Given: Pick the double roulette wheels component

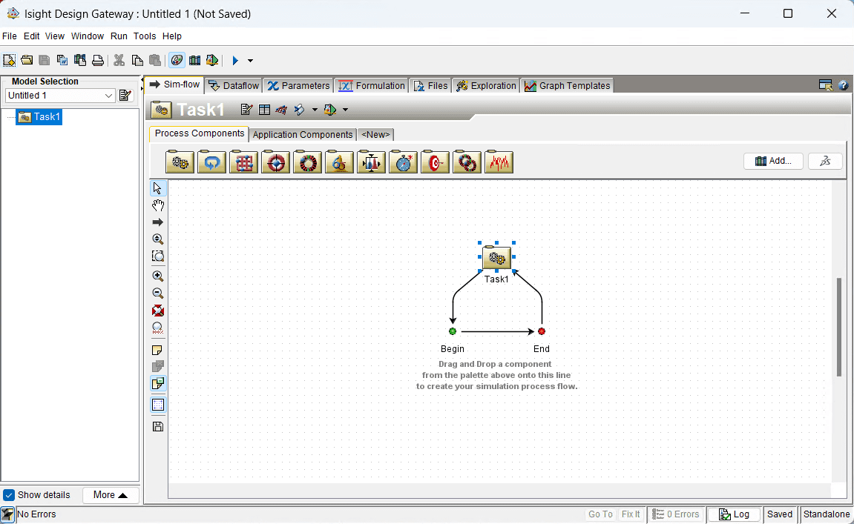Looking at the screenshot, I should [x=467, y=162].
